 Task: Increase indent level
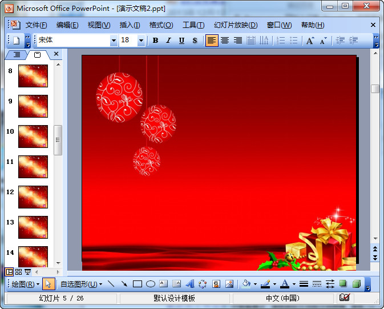353,41
